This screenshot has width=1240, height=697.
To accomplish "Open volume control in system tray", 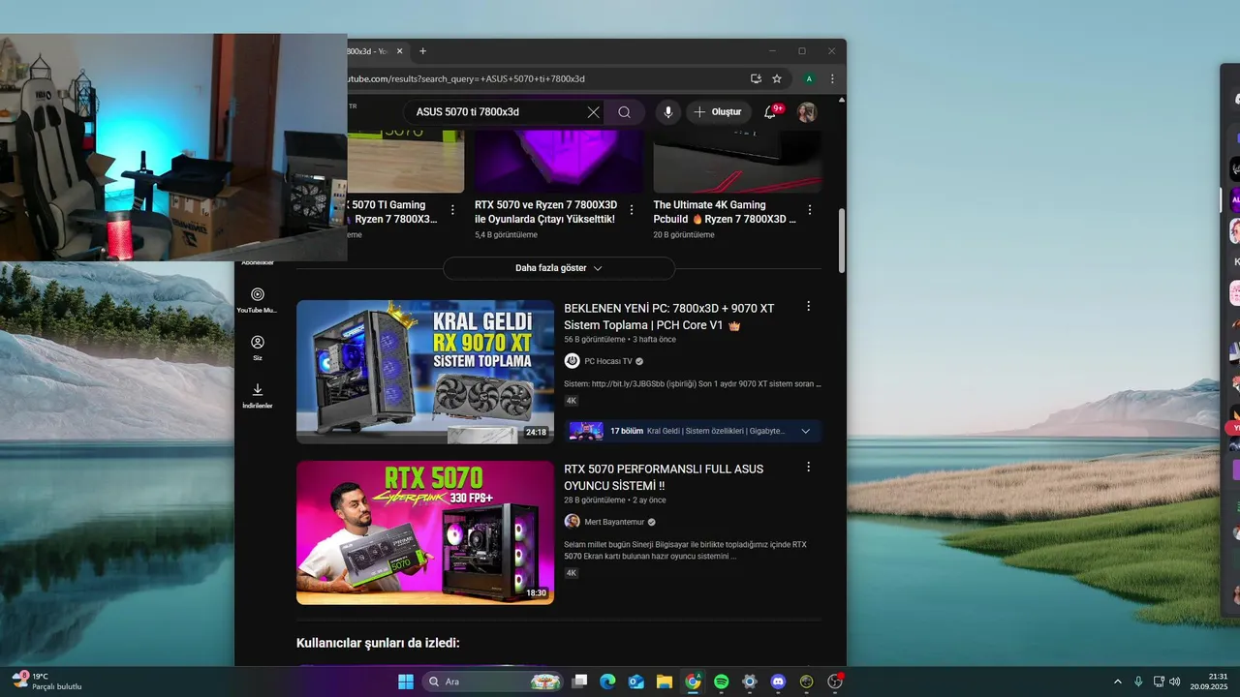I will pyautogui.click(x=1175, y=682).
